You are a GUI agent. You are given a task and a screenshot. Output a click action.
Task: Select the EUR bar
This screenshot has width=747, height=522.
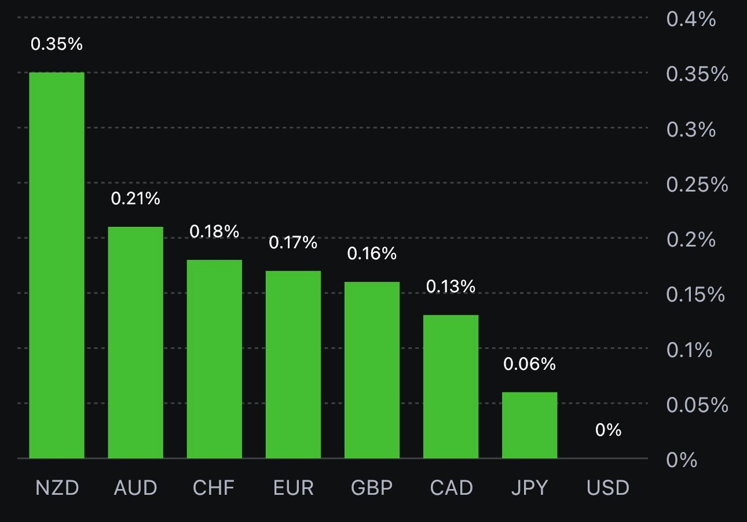pyautogui.click(x=293, y=365)
